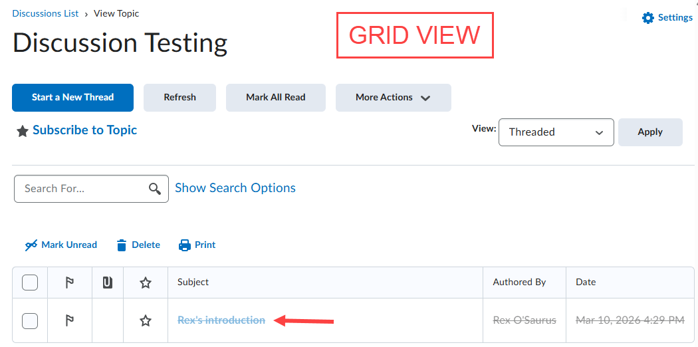Click the Mark All Read button
The height and width of the screenshot is (347, 698).
coord(275,98)
